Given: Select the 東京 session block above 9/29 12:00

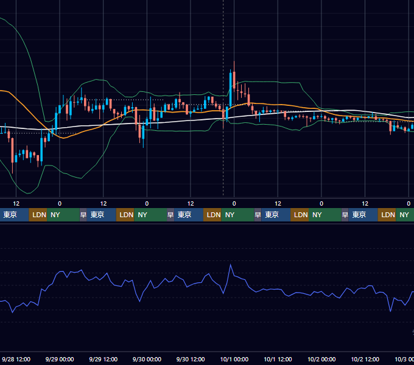Looking at the screenshot, I should coord(102,215).
